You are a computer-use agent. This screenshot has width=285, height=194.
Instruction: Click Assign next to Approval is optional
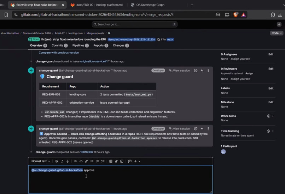point(249,73)
